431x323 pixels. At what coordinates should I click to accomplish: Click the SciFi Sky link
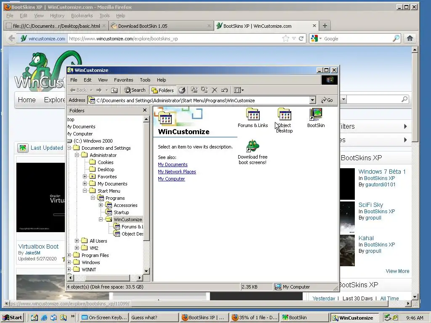pos(370,205)
